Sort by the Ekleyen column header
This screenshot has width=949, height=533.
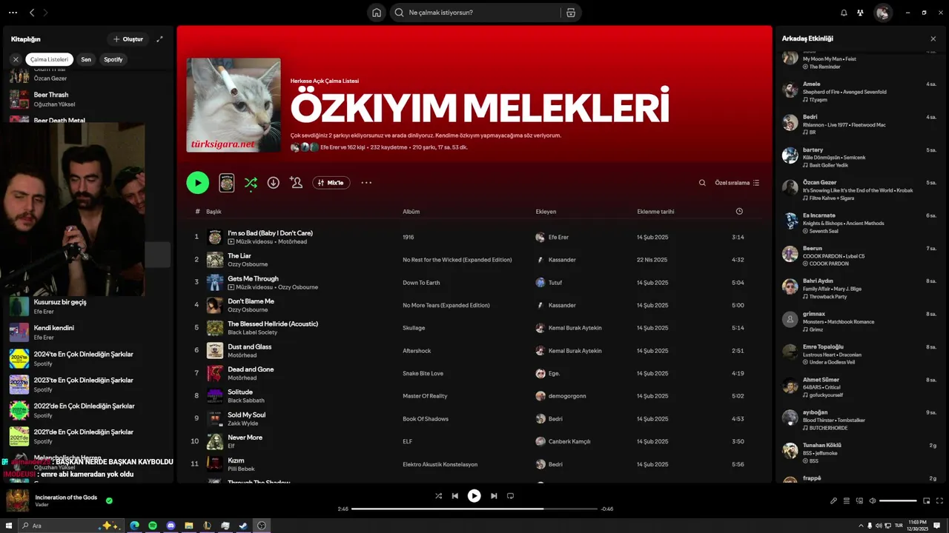546,212
